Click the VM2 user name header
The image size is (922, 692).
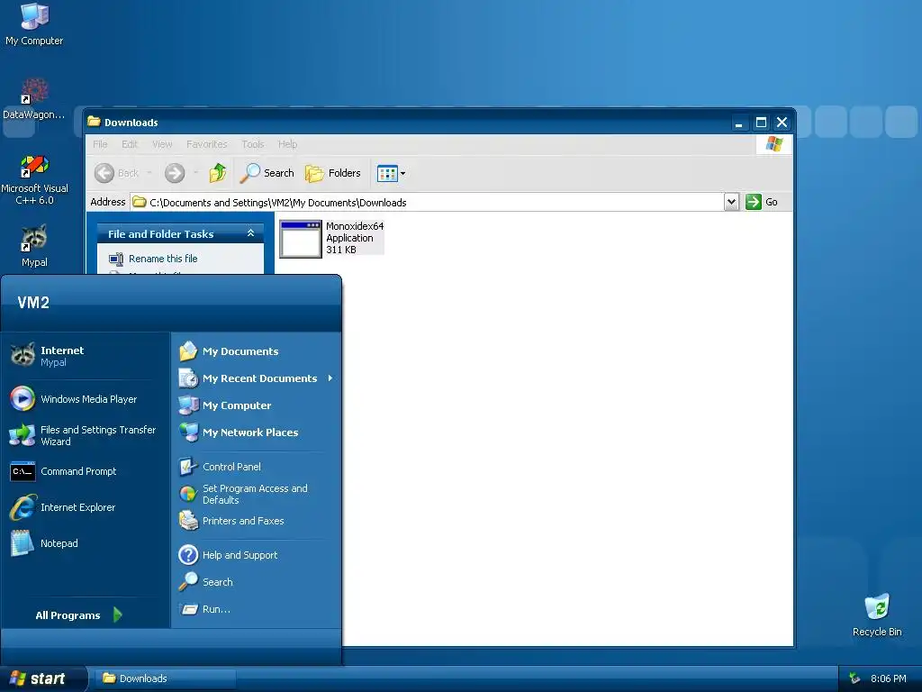[x=33, y=303]
